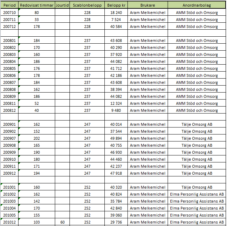Select period cell 200803
Screen dimensions: 227x226
coord(9,54)
